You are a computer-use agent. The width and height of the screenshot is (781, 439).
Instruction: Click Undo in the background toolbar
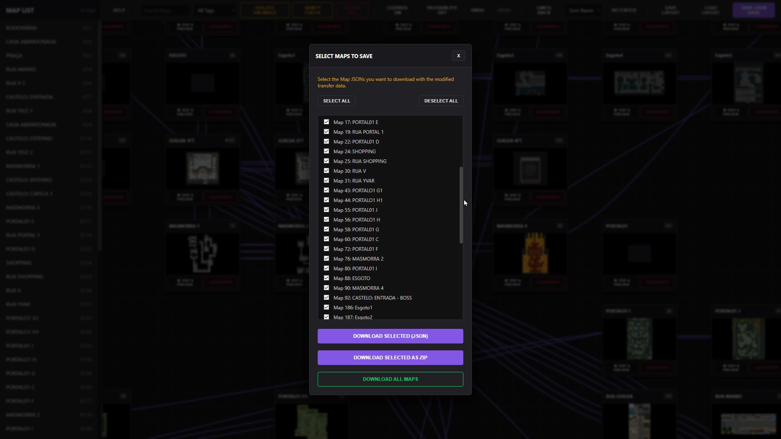pyautogui.click(x=477, y=10)
